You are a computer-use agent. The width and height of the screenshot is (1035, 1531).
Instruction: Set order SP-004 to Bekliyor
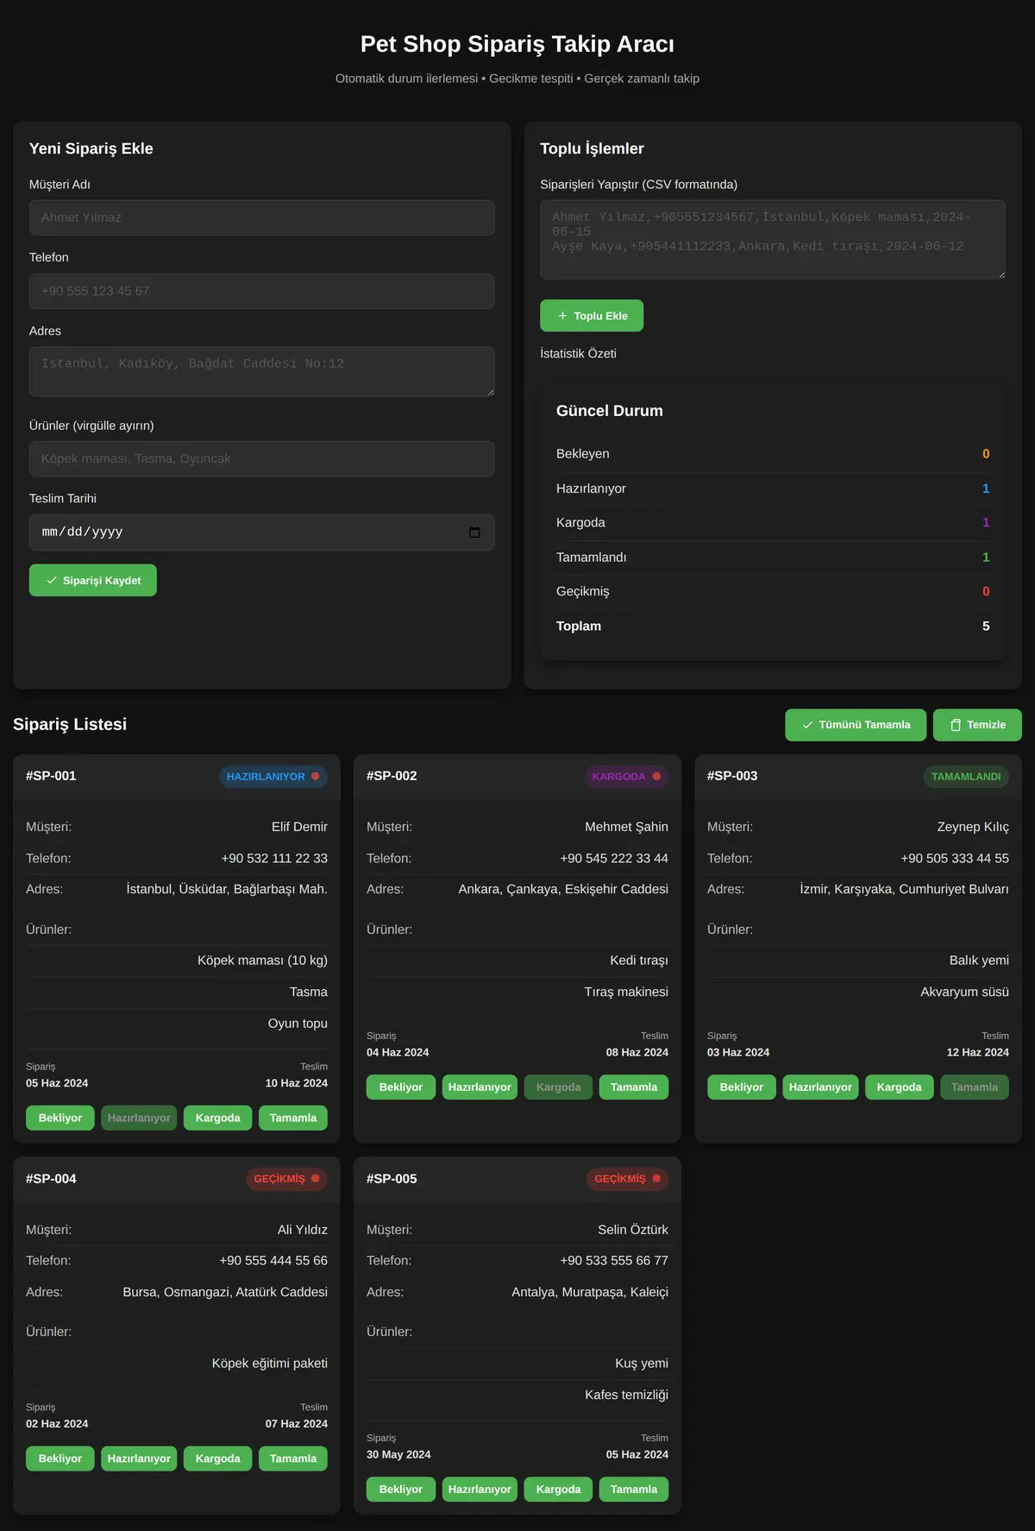pos(60,1459)
